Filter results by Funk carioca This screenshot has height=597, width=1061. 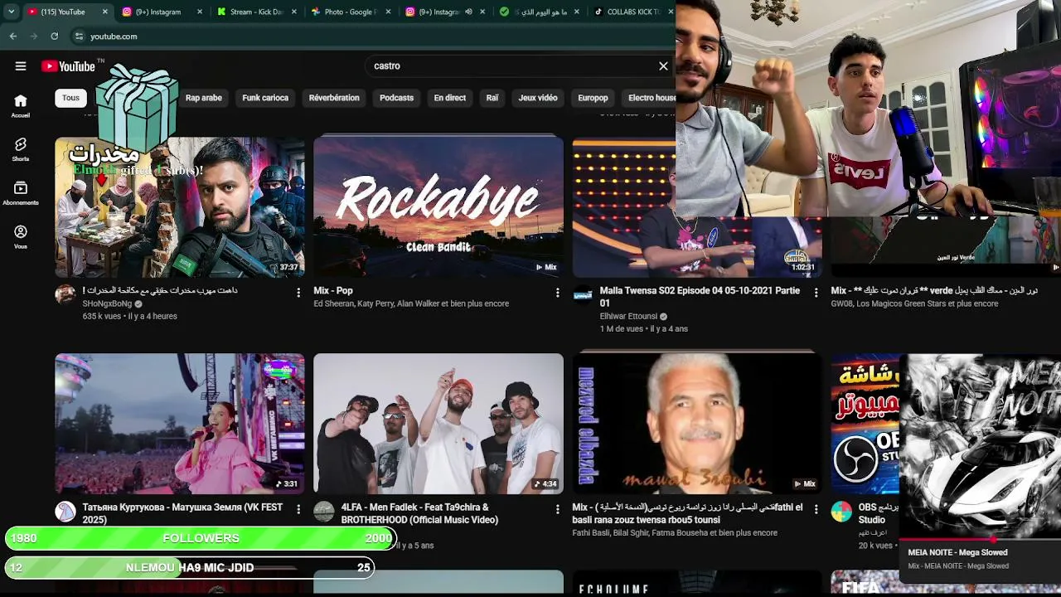(x=265, y=98)
